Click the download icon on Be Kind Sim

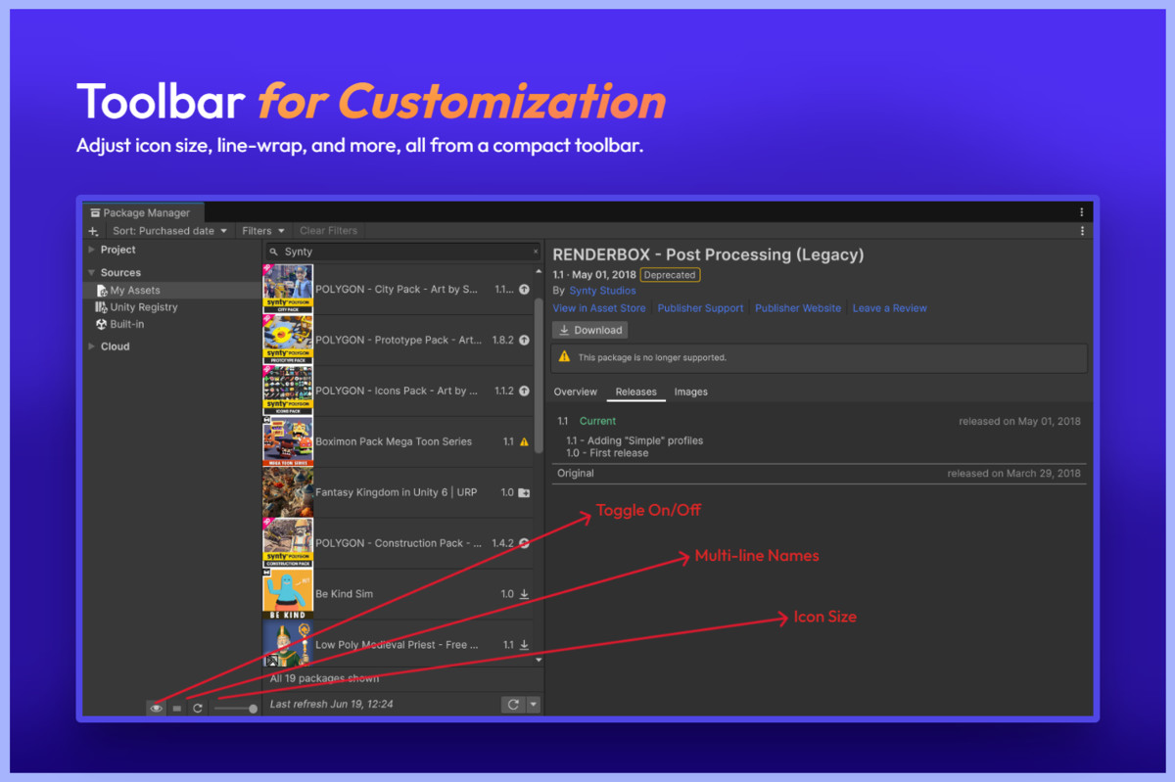[524, 594]
